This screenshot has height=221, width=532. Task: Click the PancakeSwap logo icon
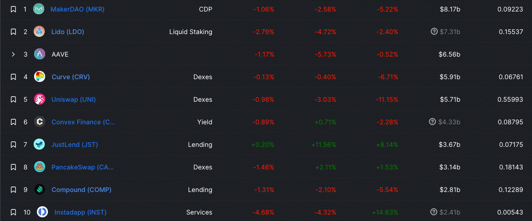pyautogui.click(x=39, y=167)
